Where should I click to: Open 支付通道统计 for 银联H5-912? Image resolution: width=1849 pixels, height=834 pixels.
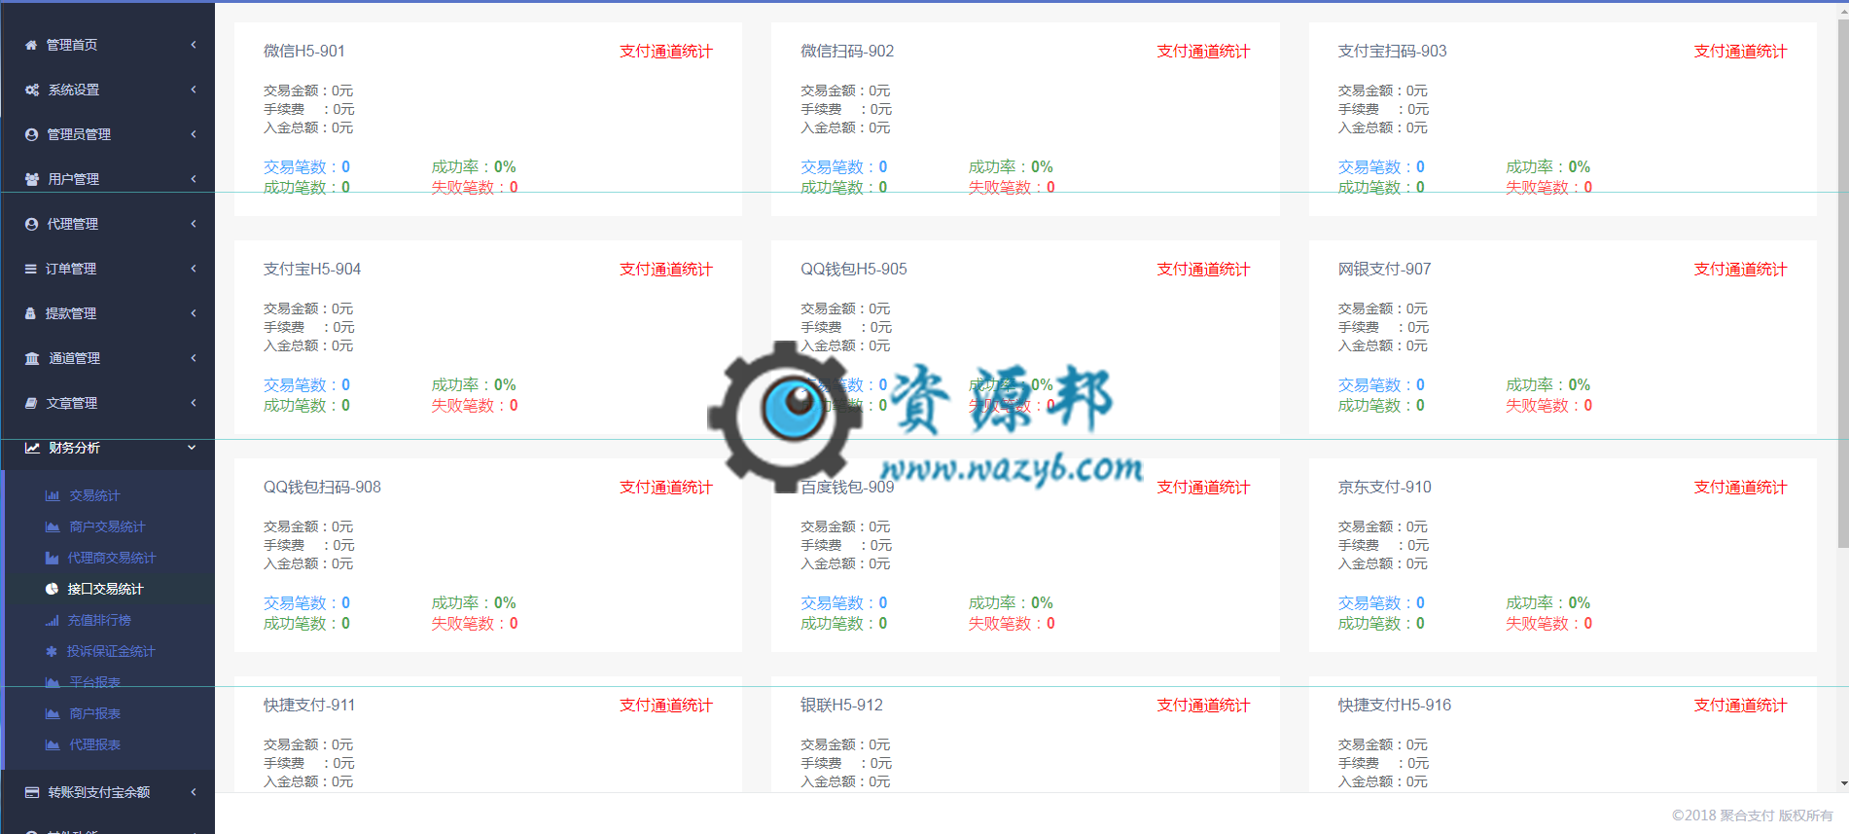click(x=1203, y=706)
